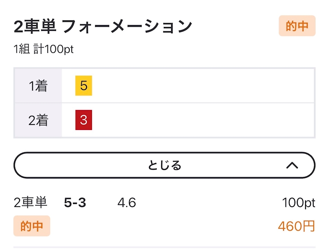Click the 460円 payout amount
Screen dimensions: 329x249
click(296, 226)
